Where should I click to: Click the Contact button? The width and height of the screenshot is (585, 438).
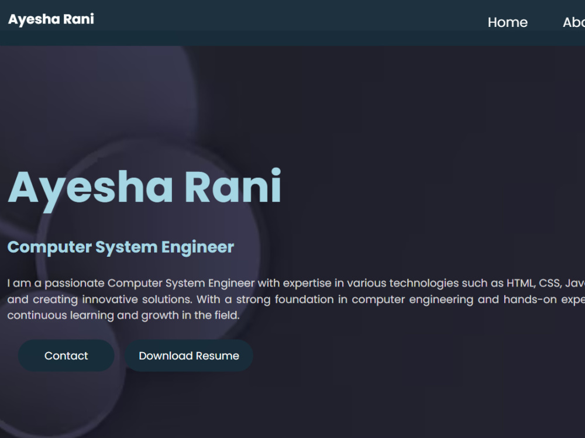pyautogui.click(x=66, y=356)
